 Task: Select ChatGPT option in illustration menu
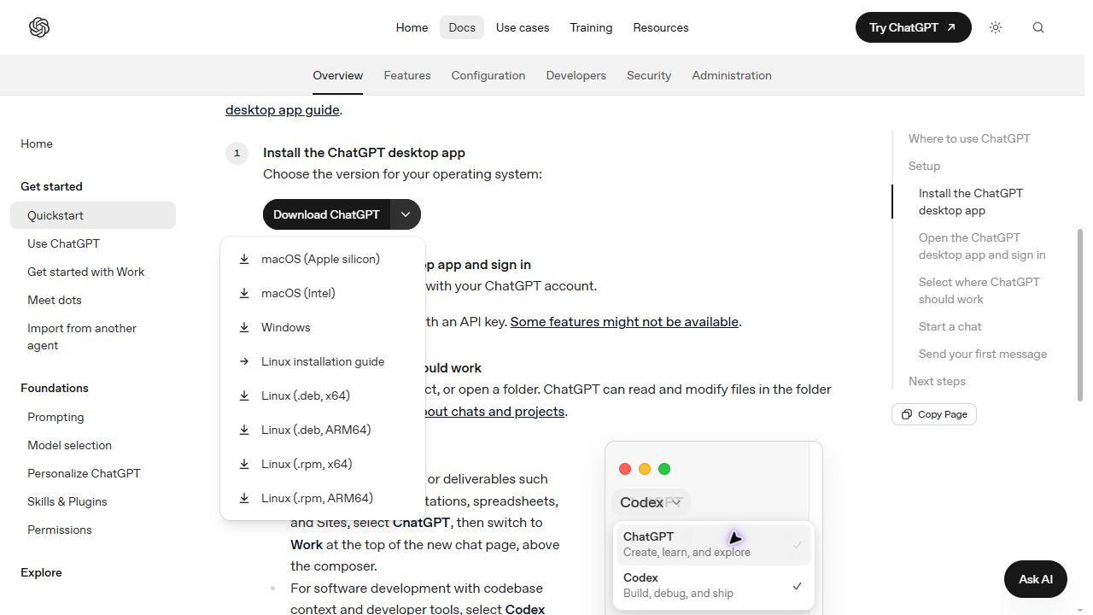[x=713, y=544]
